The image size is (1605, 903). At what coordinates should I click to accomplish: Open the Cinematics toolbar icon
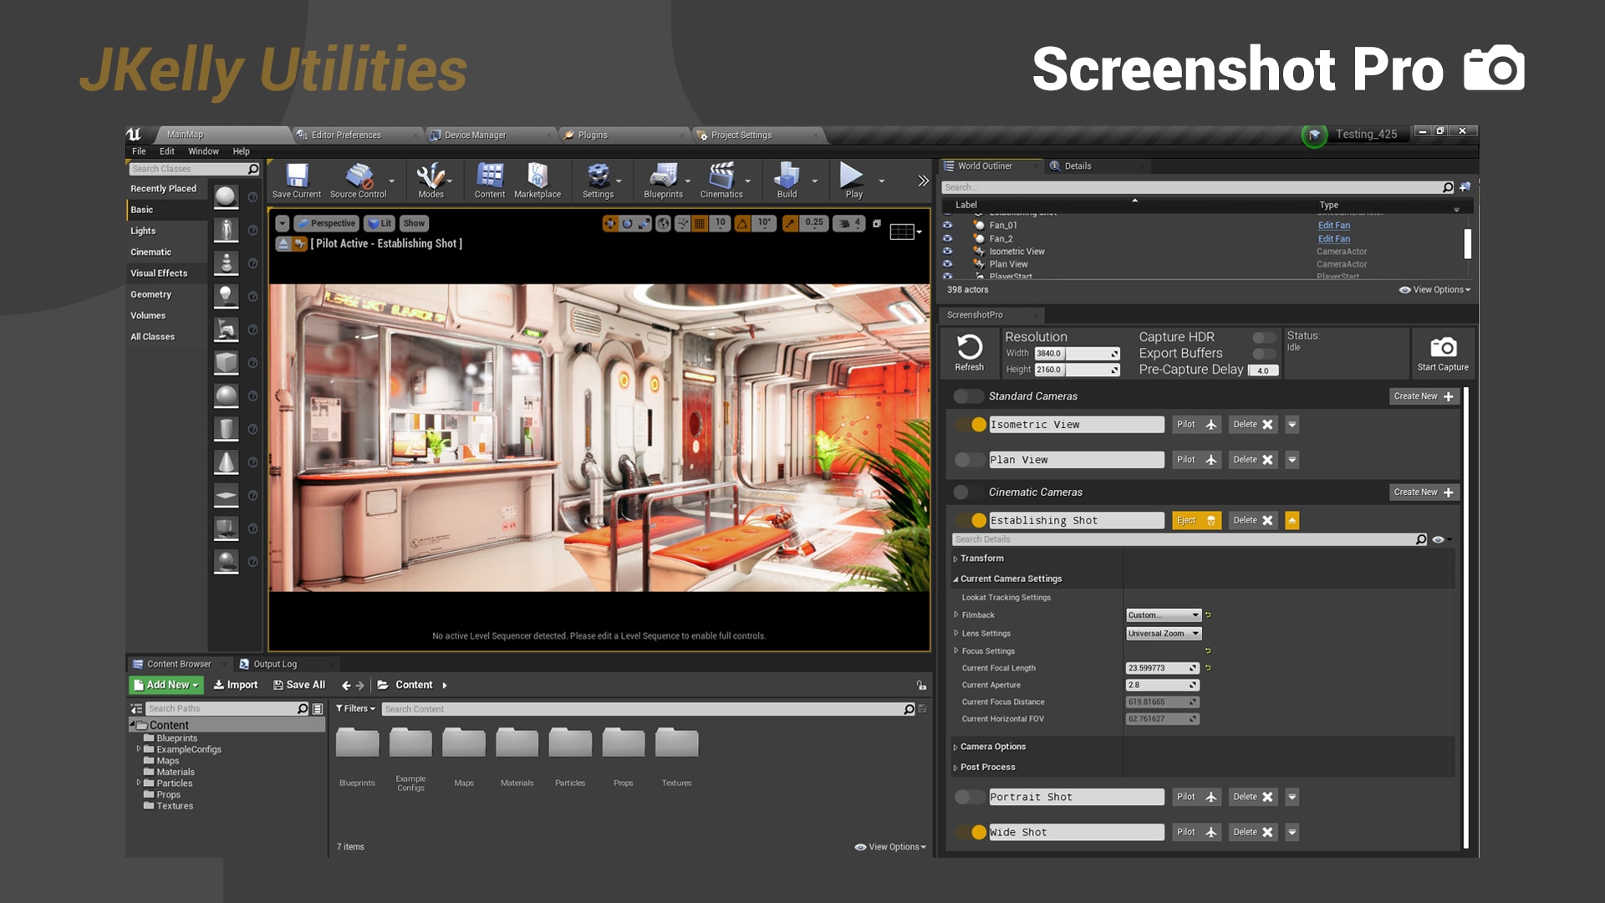721,176
